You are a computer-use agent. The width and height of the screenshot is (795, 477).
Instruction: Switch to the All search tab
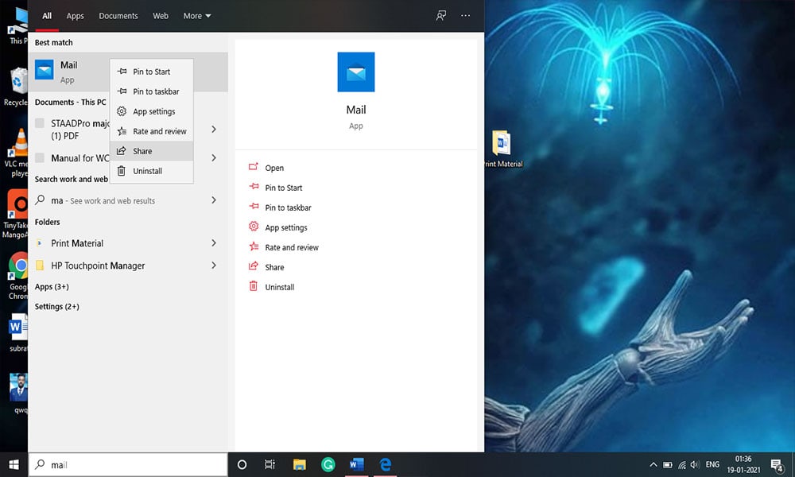pos(47,16)
